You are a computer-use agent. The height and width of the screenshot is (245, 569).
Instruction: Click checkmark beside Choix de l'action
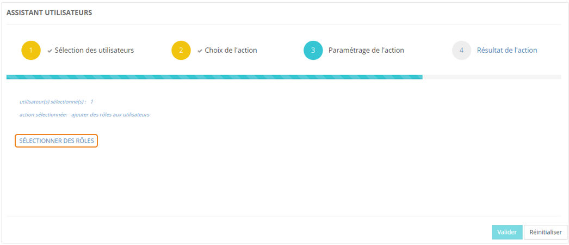coord(200,51)
